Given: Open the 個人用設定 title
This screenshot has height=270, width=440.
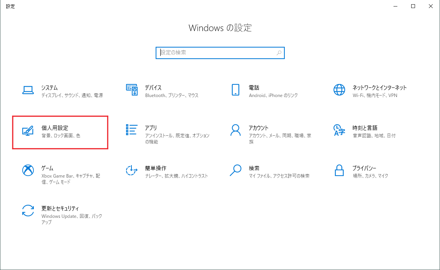Looking at the screenshot, I should click(55, 128).
